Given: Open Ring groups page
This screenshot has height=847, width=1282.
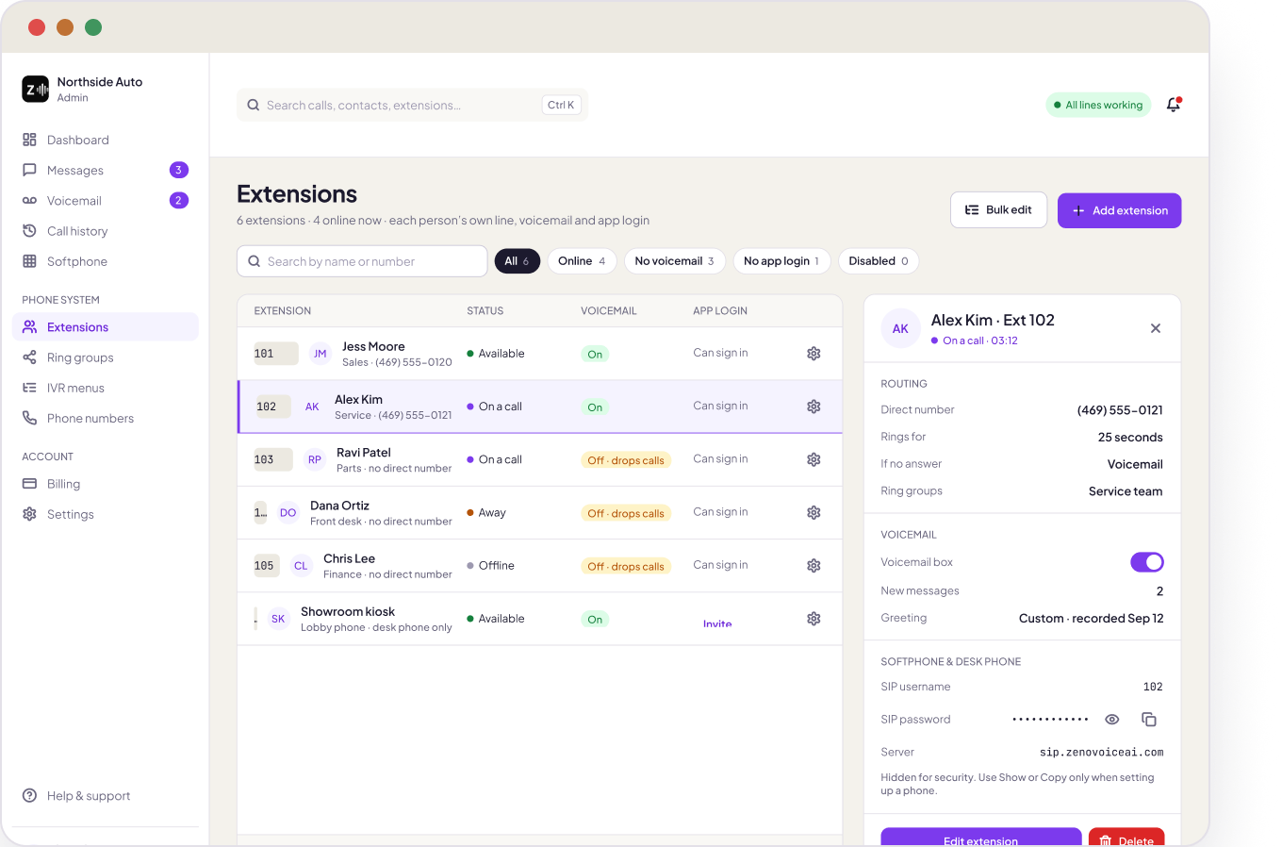Looking at the screenshot, I should pos(106,357).
